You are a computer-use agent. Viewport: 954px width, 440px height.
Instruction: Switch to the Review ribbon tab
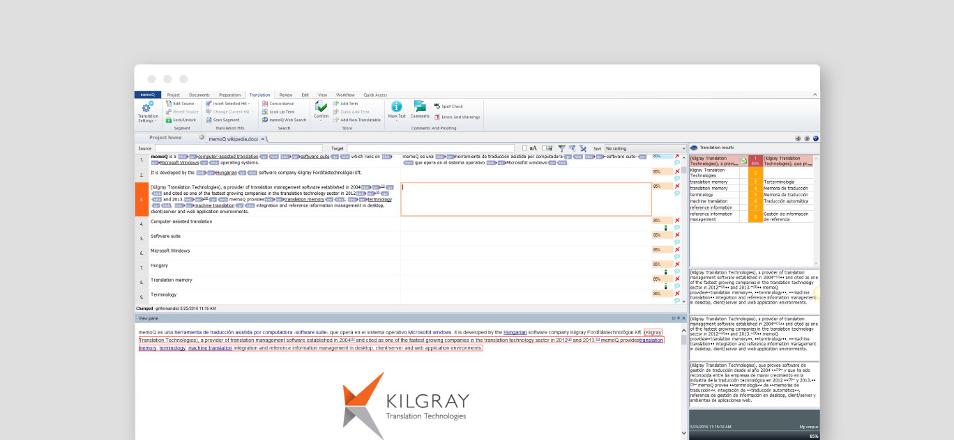coord(285,95)
